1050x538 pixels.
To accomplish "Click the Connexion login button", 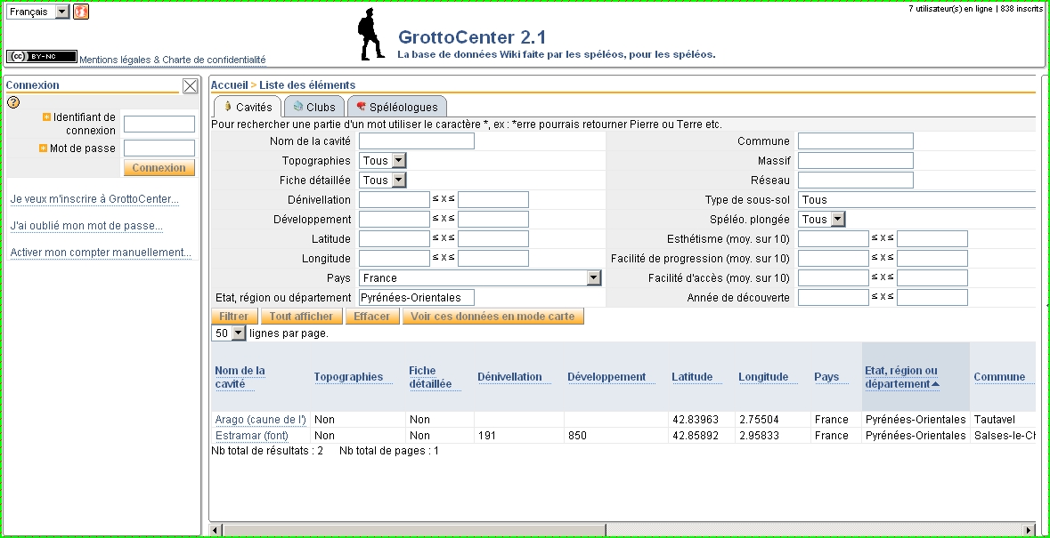I will click(x=159, y=168).
